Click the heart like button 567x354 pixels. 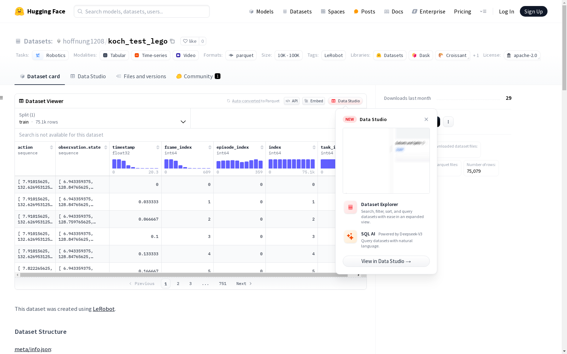[190, 41]
